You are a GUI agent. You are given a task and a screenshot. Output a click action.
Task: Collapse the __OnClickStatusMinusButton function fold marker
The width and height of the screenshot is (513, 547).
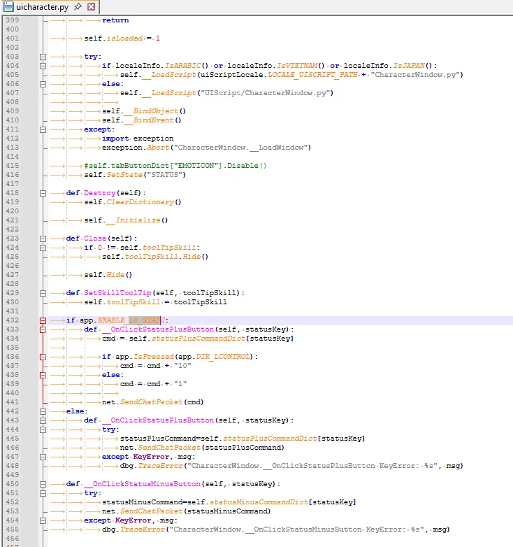point(43,484)
